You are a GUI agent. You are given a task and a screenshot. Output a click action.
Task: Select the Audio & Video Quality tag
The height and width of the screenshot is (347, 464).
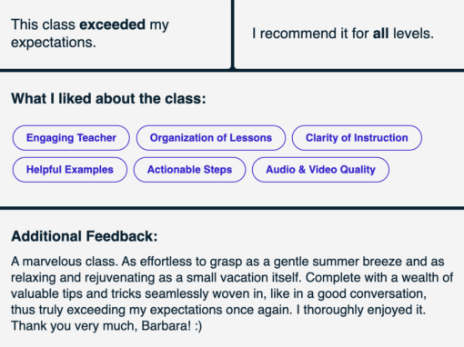tap(320, 170)
